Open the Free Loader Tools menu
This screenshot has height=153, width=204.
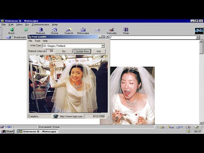pos(37,41)
